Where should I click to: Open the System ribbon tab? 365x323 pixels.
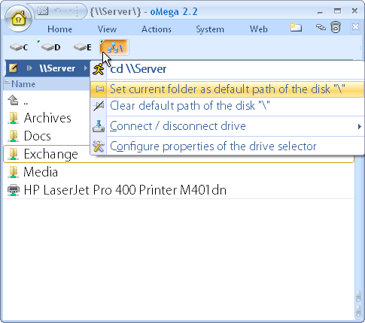(210, 29)
